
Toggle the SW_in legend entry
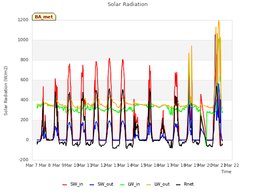(x=73, y=184)
